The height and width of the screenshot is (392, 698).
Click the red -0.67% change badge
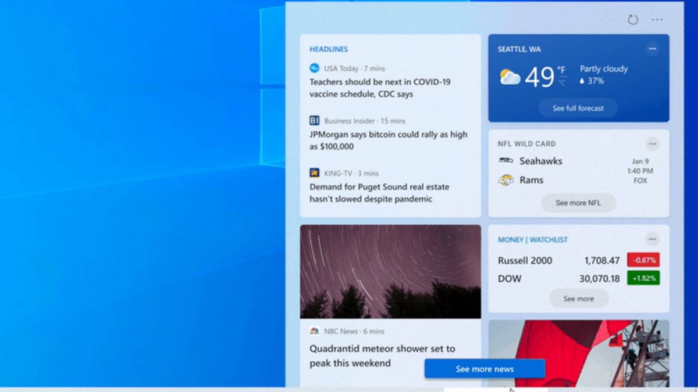(x=643, y=260)
